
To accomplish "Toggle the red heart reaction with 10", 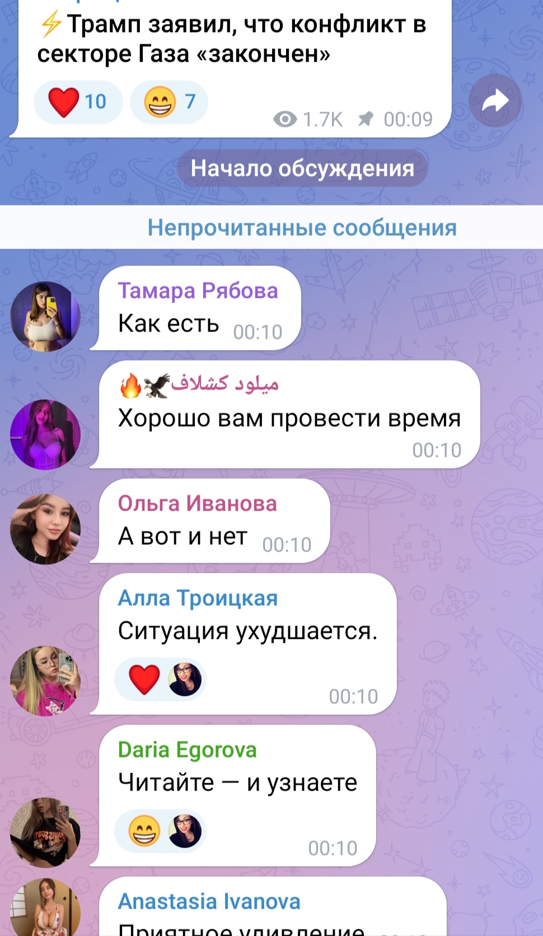I will [x=78, y=102].
